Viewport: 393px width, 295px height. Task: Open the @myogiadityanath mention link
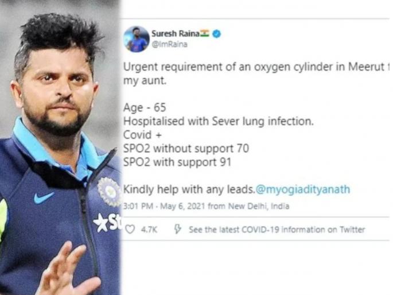303,189
